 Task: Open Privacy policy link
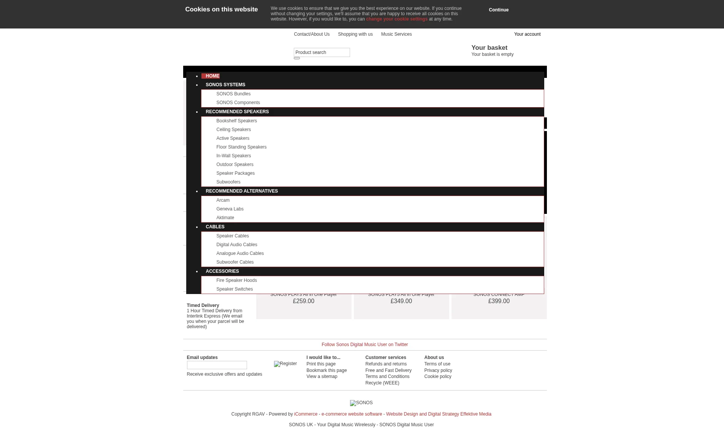[438, 370]
